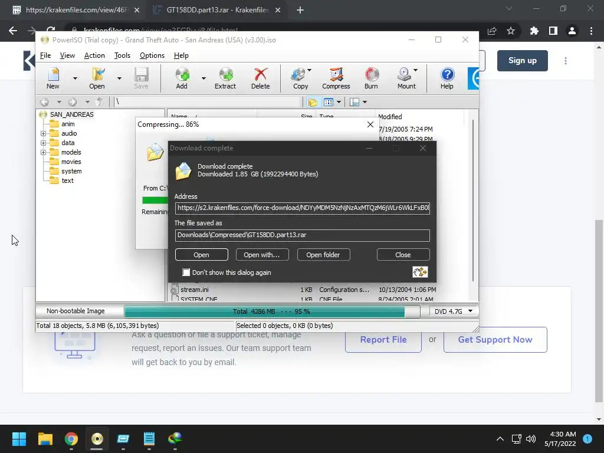
Task: Select the anim folder in tree
Action: 68,124
